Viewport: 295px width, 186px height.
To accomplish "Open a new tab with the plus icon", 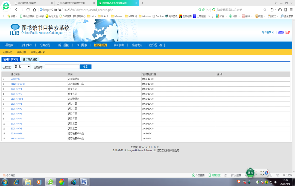I will pos(142,3).
